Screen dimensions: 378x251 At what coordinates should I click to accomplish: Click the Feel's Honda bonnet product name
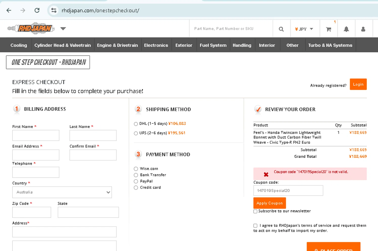[287, 137]
